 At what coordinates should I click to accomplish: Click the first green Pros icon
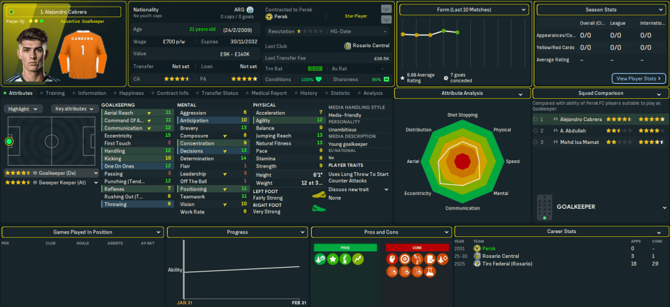(321, 259)
